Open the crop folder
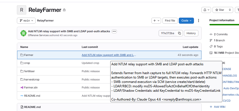Screen dimensions: 239x111 (x=27, y=63)
